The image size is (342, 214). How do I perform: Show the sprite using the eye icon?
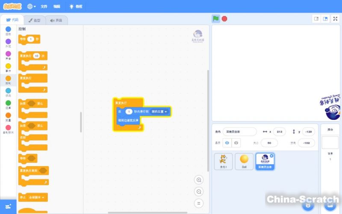click(227, 143)
